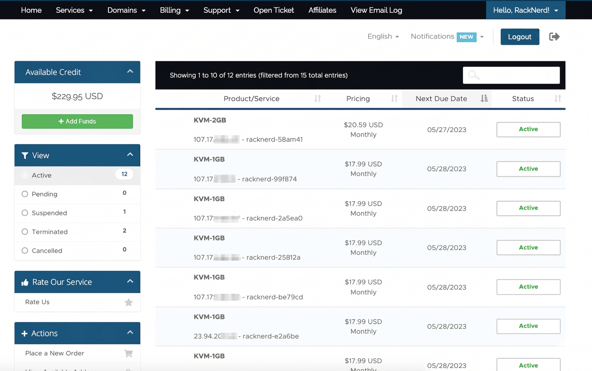This screenshot has height=371, width=592.
Task: Click Active status for racknerd-be79cd
Action: 528,287
